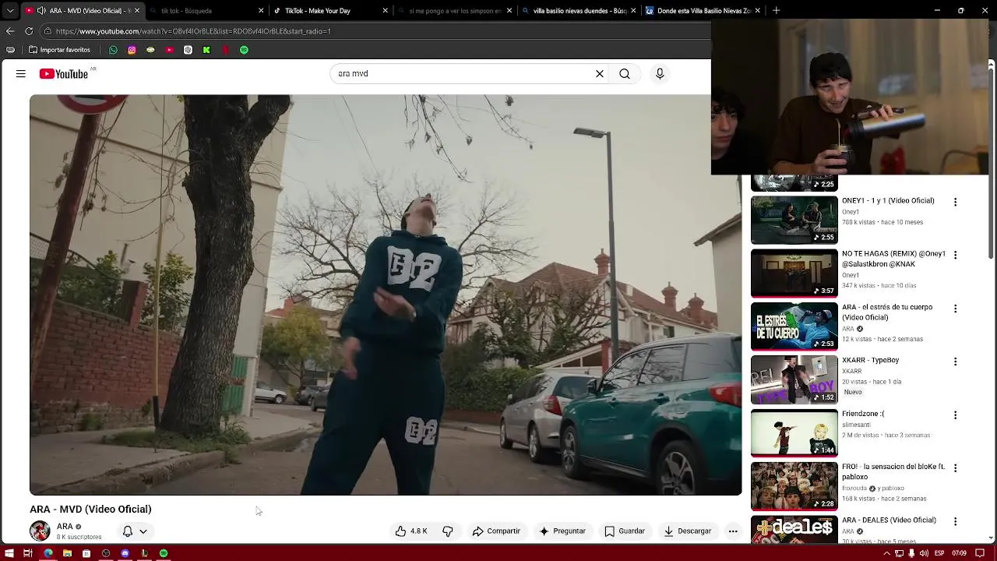Open the 'Friendzone :(' video title
This screenshot has width=997, height=561.
(x=863, y=414)
